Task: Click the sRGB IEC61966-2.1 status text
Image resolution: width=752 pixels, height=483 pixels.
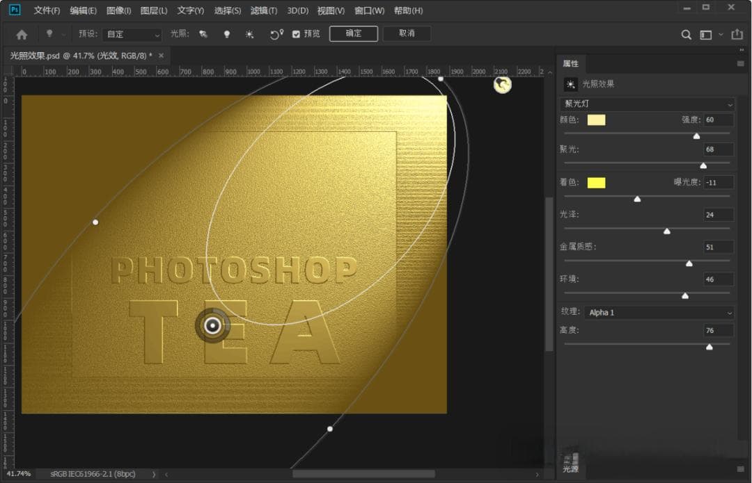Action: click(93, 474)
